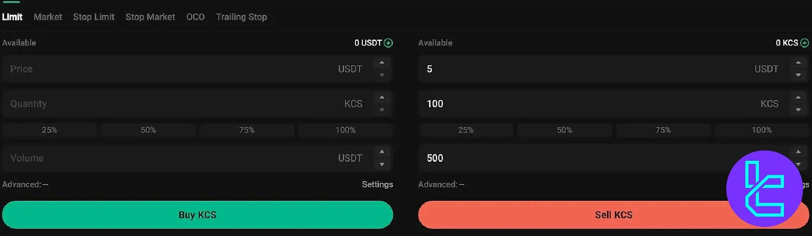Click the add USDT deposit plus icon
812x236 pixels.
click(388, 43)
